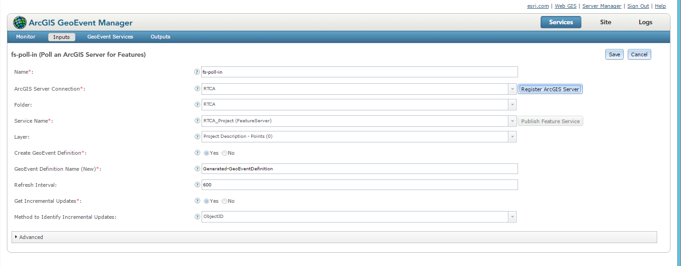Switch to the Monitor tab
The image size is (693, 266).
pyautogui.click(x=26, y=37)
